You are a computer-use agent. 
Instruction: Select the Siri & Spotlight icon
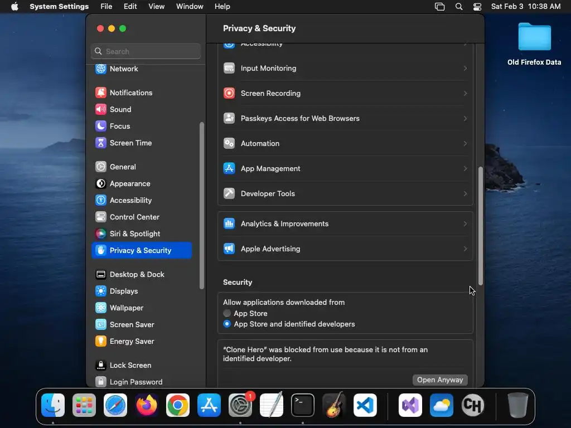tap(101, 234)
